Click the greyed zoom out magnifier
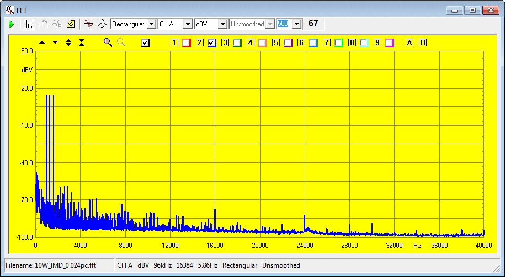The width and height of the screenshot is (505, 277). [x=121, y=42]
